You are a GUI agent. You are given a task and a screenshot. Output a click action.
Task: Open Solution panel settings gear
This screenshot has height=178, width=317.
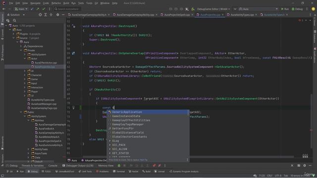pyautogui.click(x=57, y=15)
